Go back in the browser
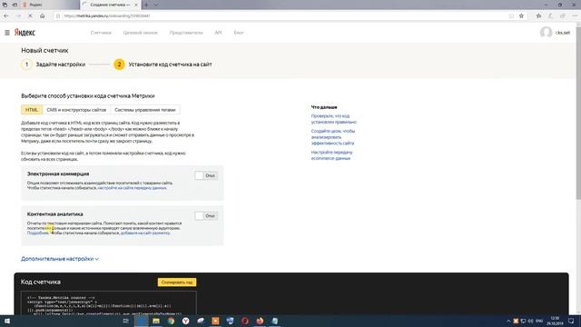Viewport: 581px width, 327px height. (6, 16)
